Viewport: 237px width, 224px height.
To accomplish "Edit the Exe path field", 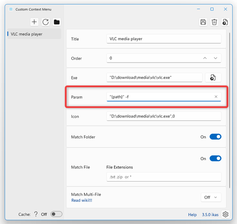I will pos(154,78).
